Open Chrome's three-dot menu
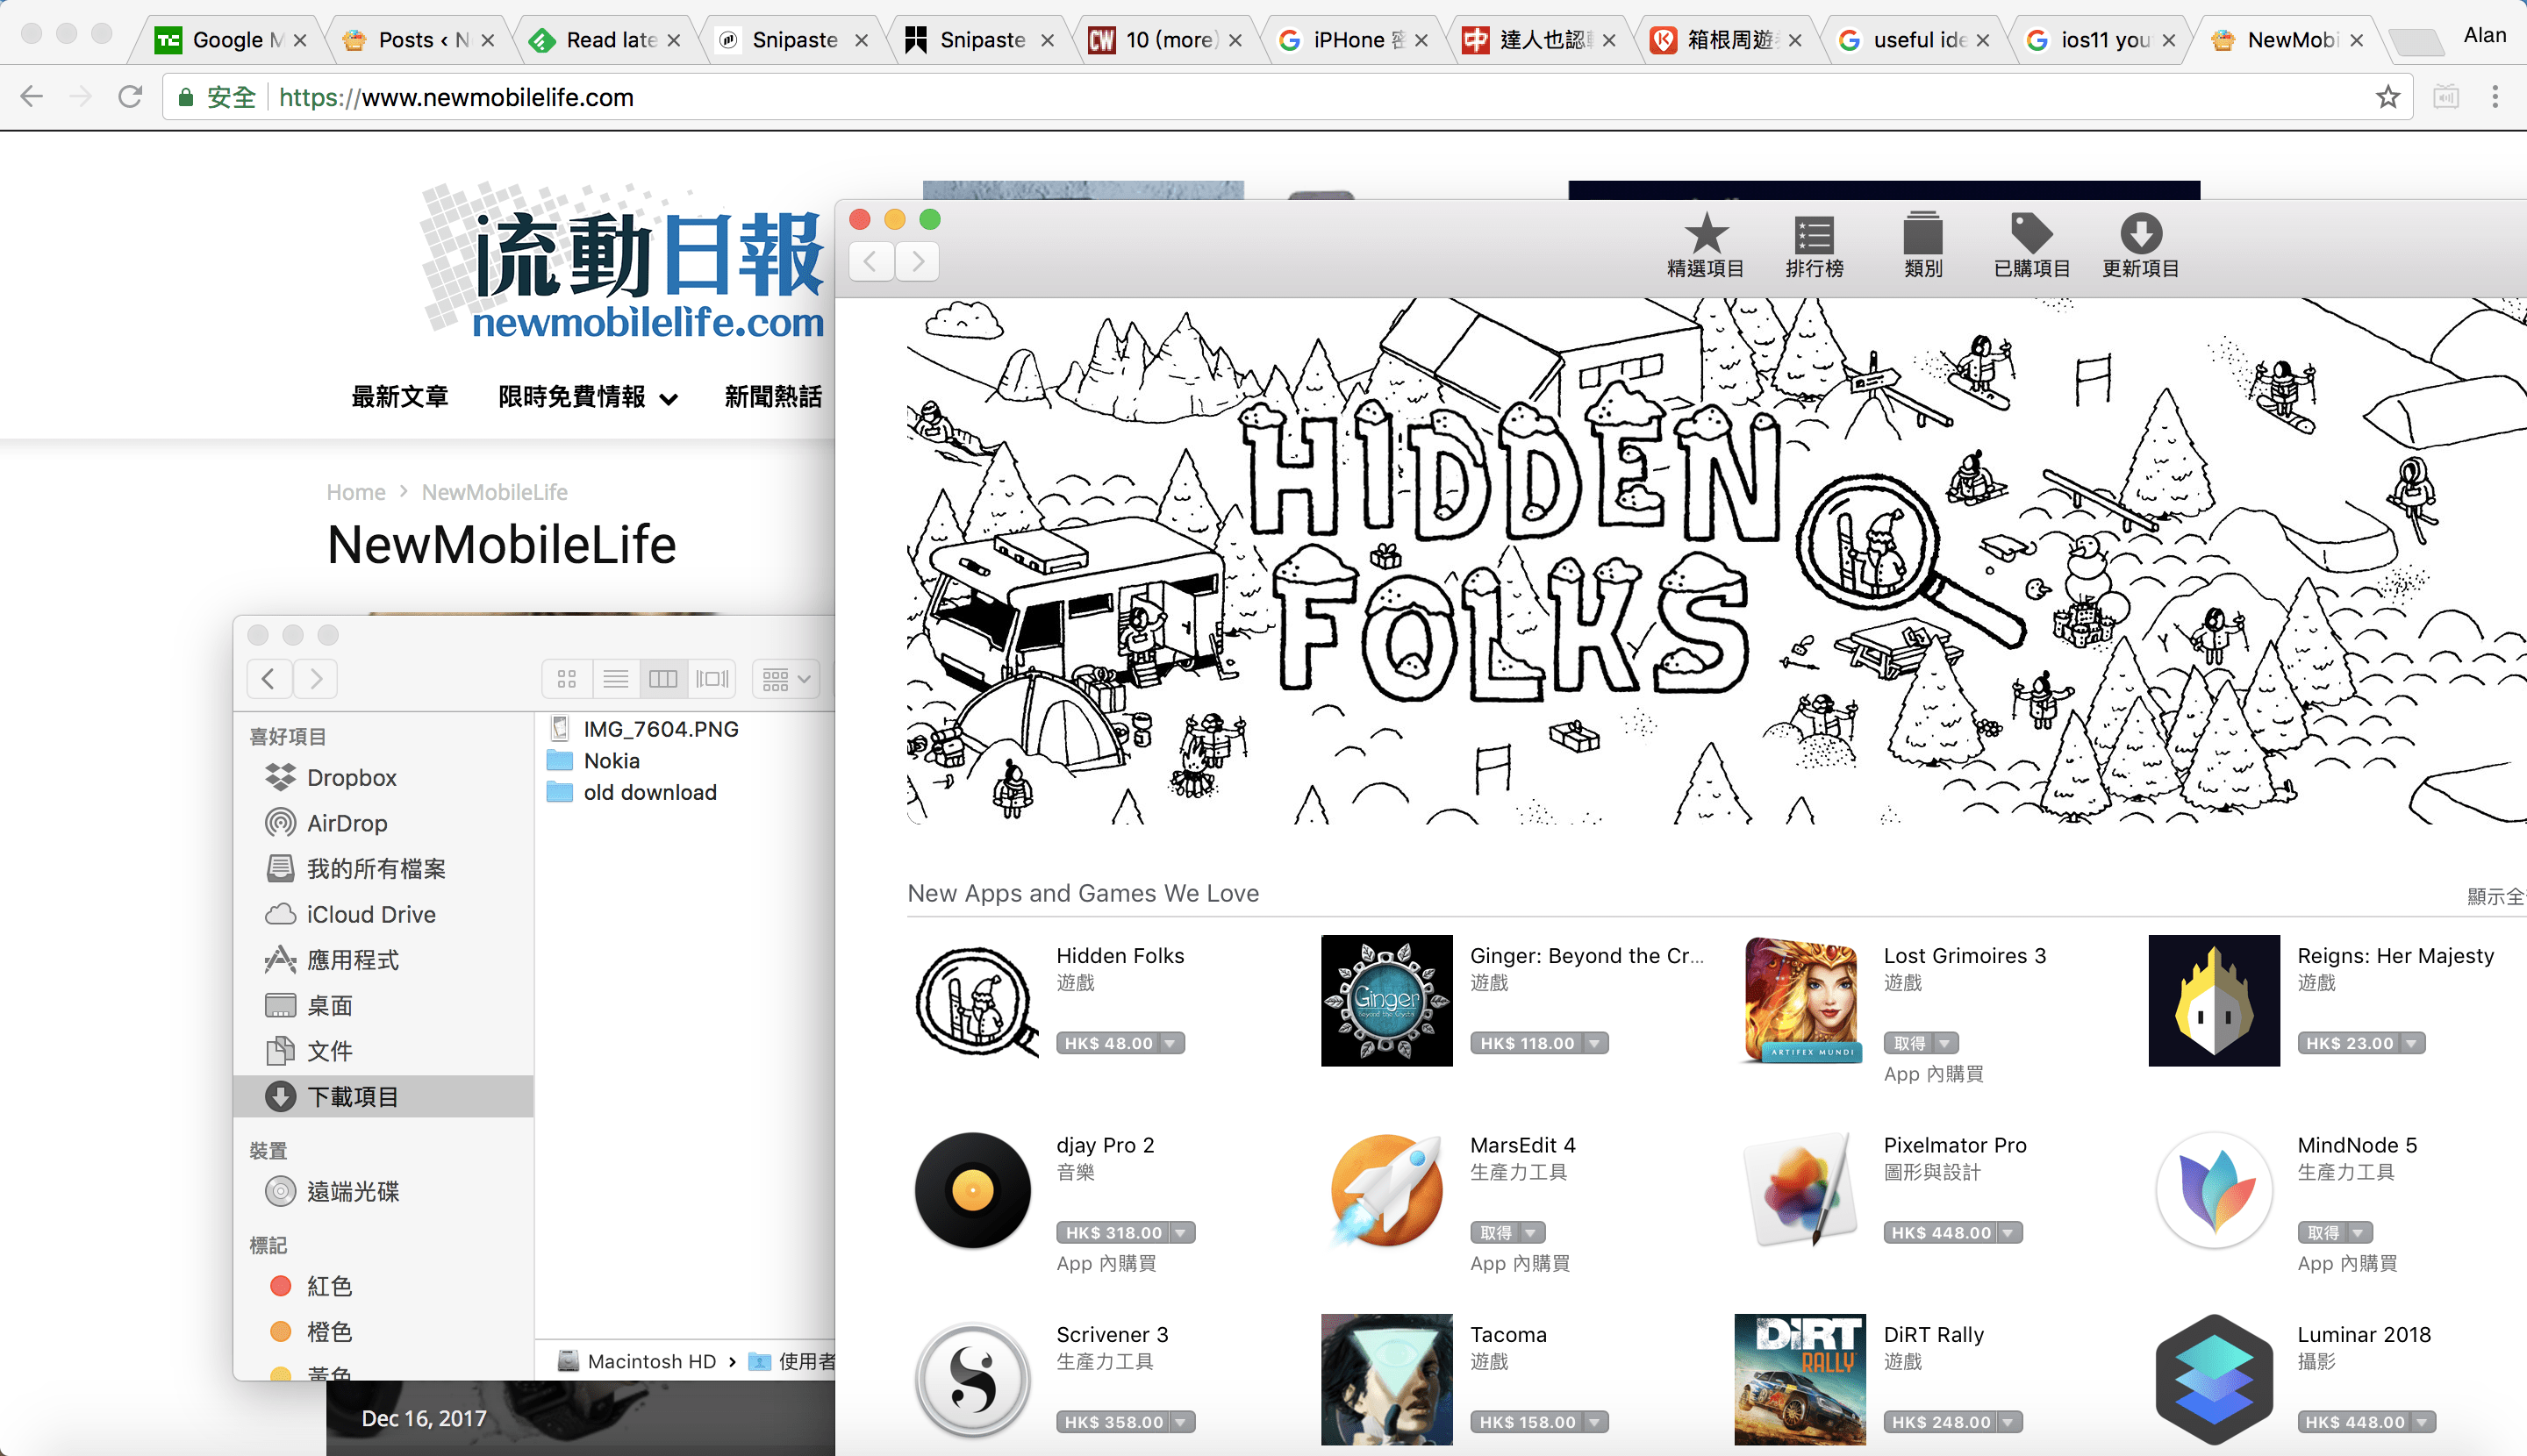This screenshot has width=2527, height=1456. [x=2495, y=97]
